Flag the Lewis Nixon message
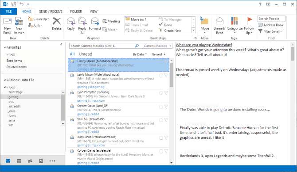The height and width of the screenshot is (172, 297). tap(166, 76)
